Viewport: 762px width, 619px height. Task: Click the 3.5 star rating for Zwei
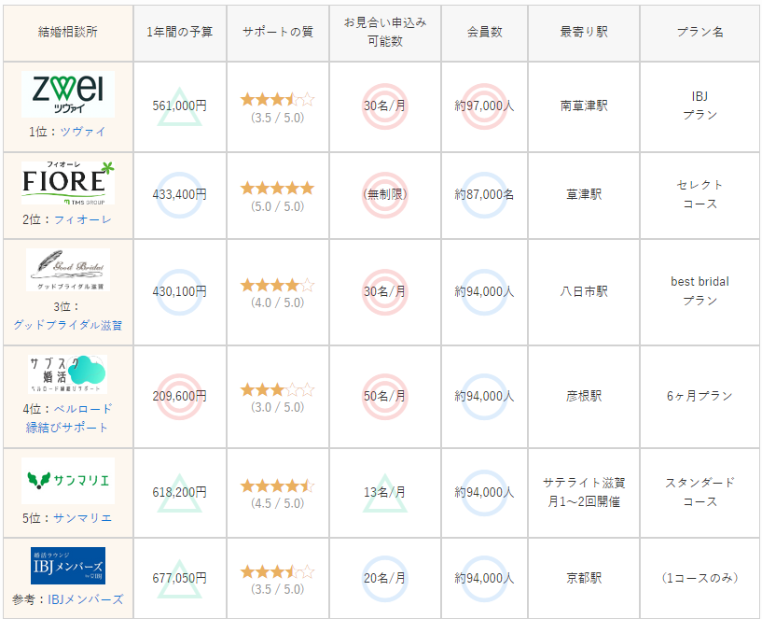click(277, 99)
